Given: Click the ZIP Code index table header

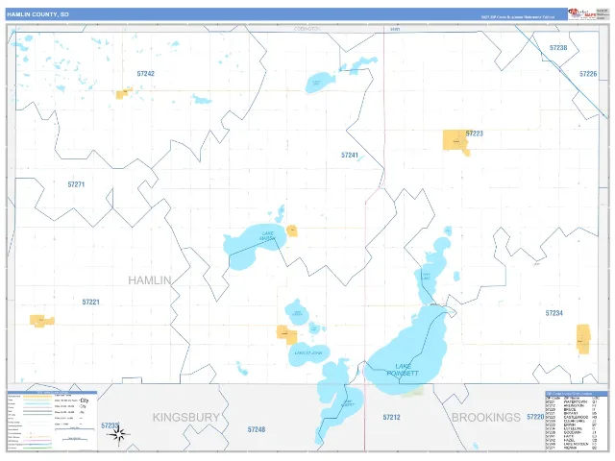Looking at the screenshot, I should [x=577, y=394].
